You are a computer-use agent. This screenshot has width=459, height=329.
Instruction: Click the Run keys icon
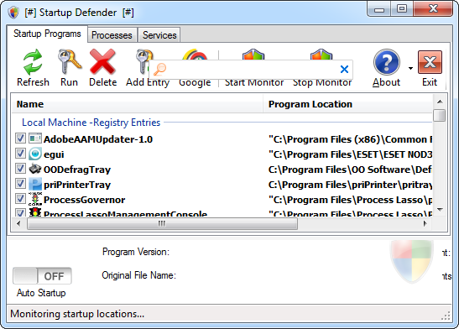click(x=69, y=61)
